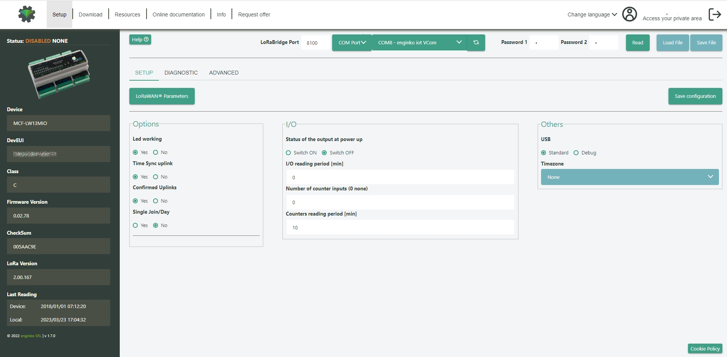Choose Debug USB mode
The image size is (727, 357).
point(576,153)
